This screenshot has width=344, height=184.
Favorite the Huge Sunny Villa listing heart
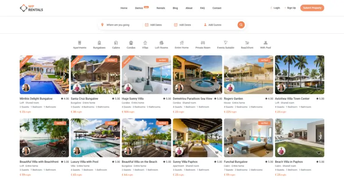pyautogui.click(x=166, y=89)
